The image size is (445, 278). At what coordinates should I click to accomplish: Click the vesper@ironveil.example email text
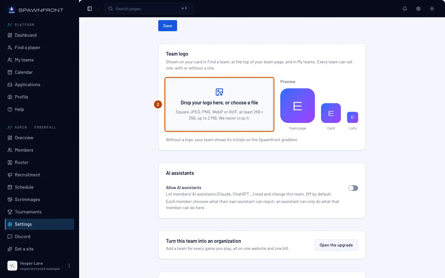pos(40,269)
